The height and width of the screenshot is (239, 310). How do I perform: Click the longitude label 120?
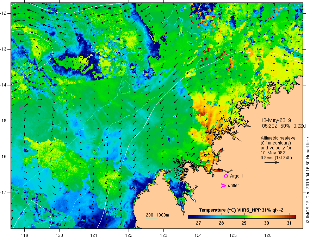(x=59, y=235)
